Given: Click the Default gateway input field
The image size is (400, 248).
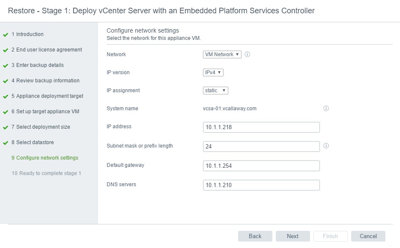Looking at the screenshot, I should (261, 166).
